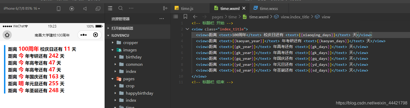410x108 pixels.
Task: Fold the view block at line 2
Action: 187,29
